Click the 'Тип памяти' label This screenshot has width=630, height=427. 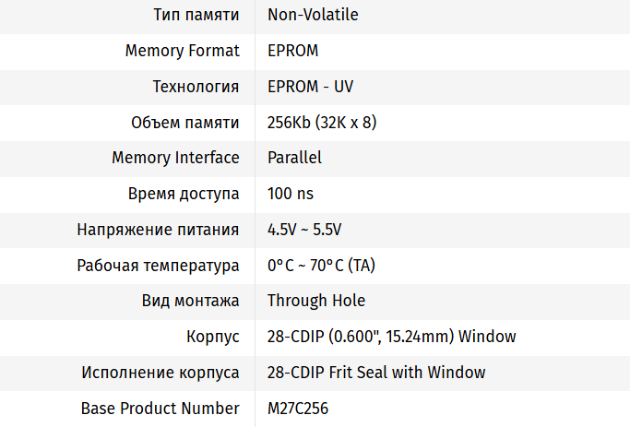196,15
